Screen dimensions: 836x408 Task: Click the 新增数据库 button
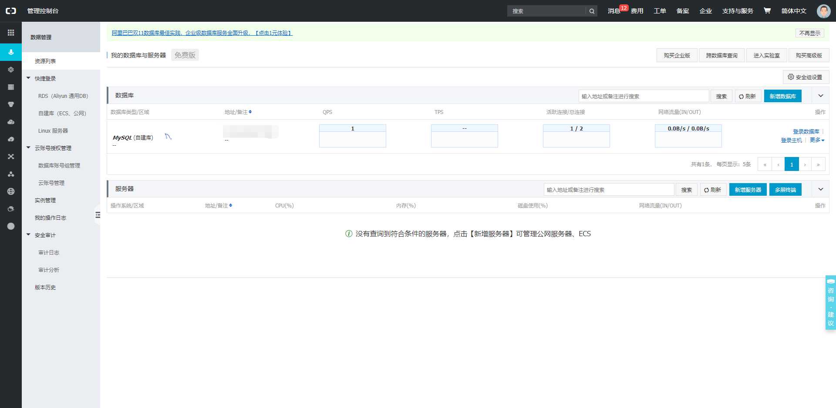pyautogui.click(x=782, y=96)
